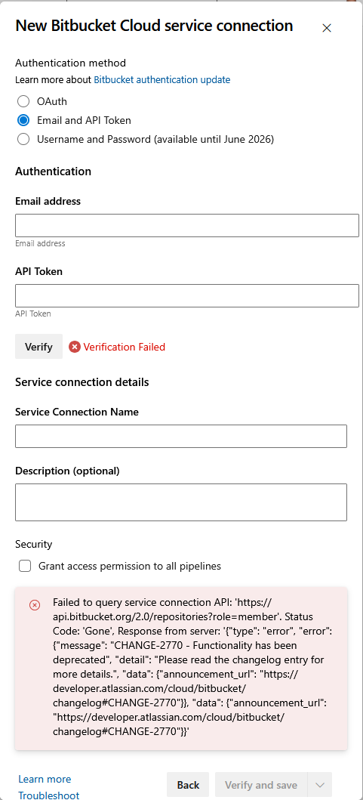Click the Verify button
Screen dimensions: 363x800
tap(38, 347)
